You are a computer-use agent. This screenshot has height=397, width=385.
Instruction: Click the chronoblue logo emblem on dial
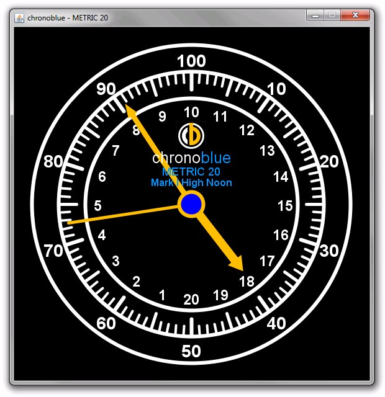[x=191, y=135]
